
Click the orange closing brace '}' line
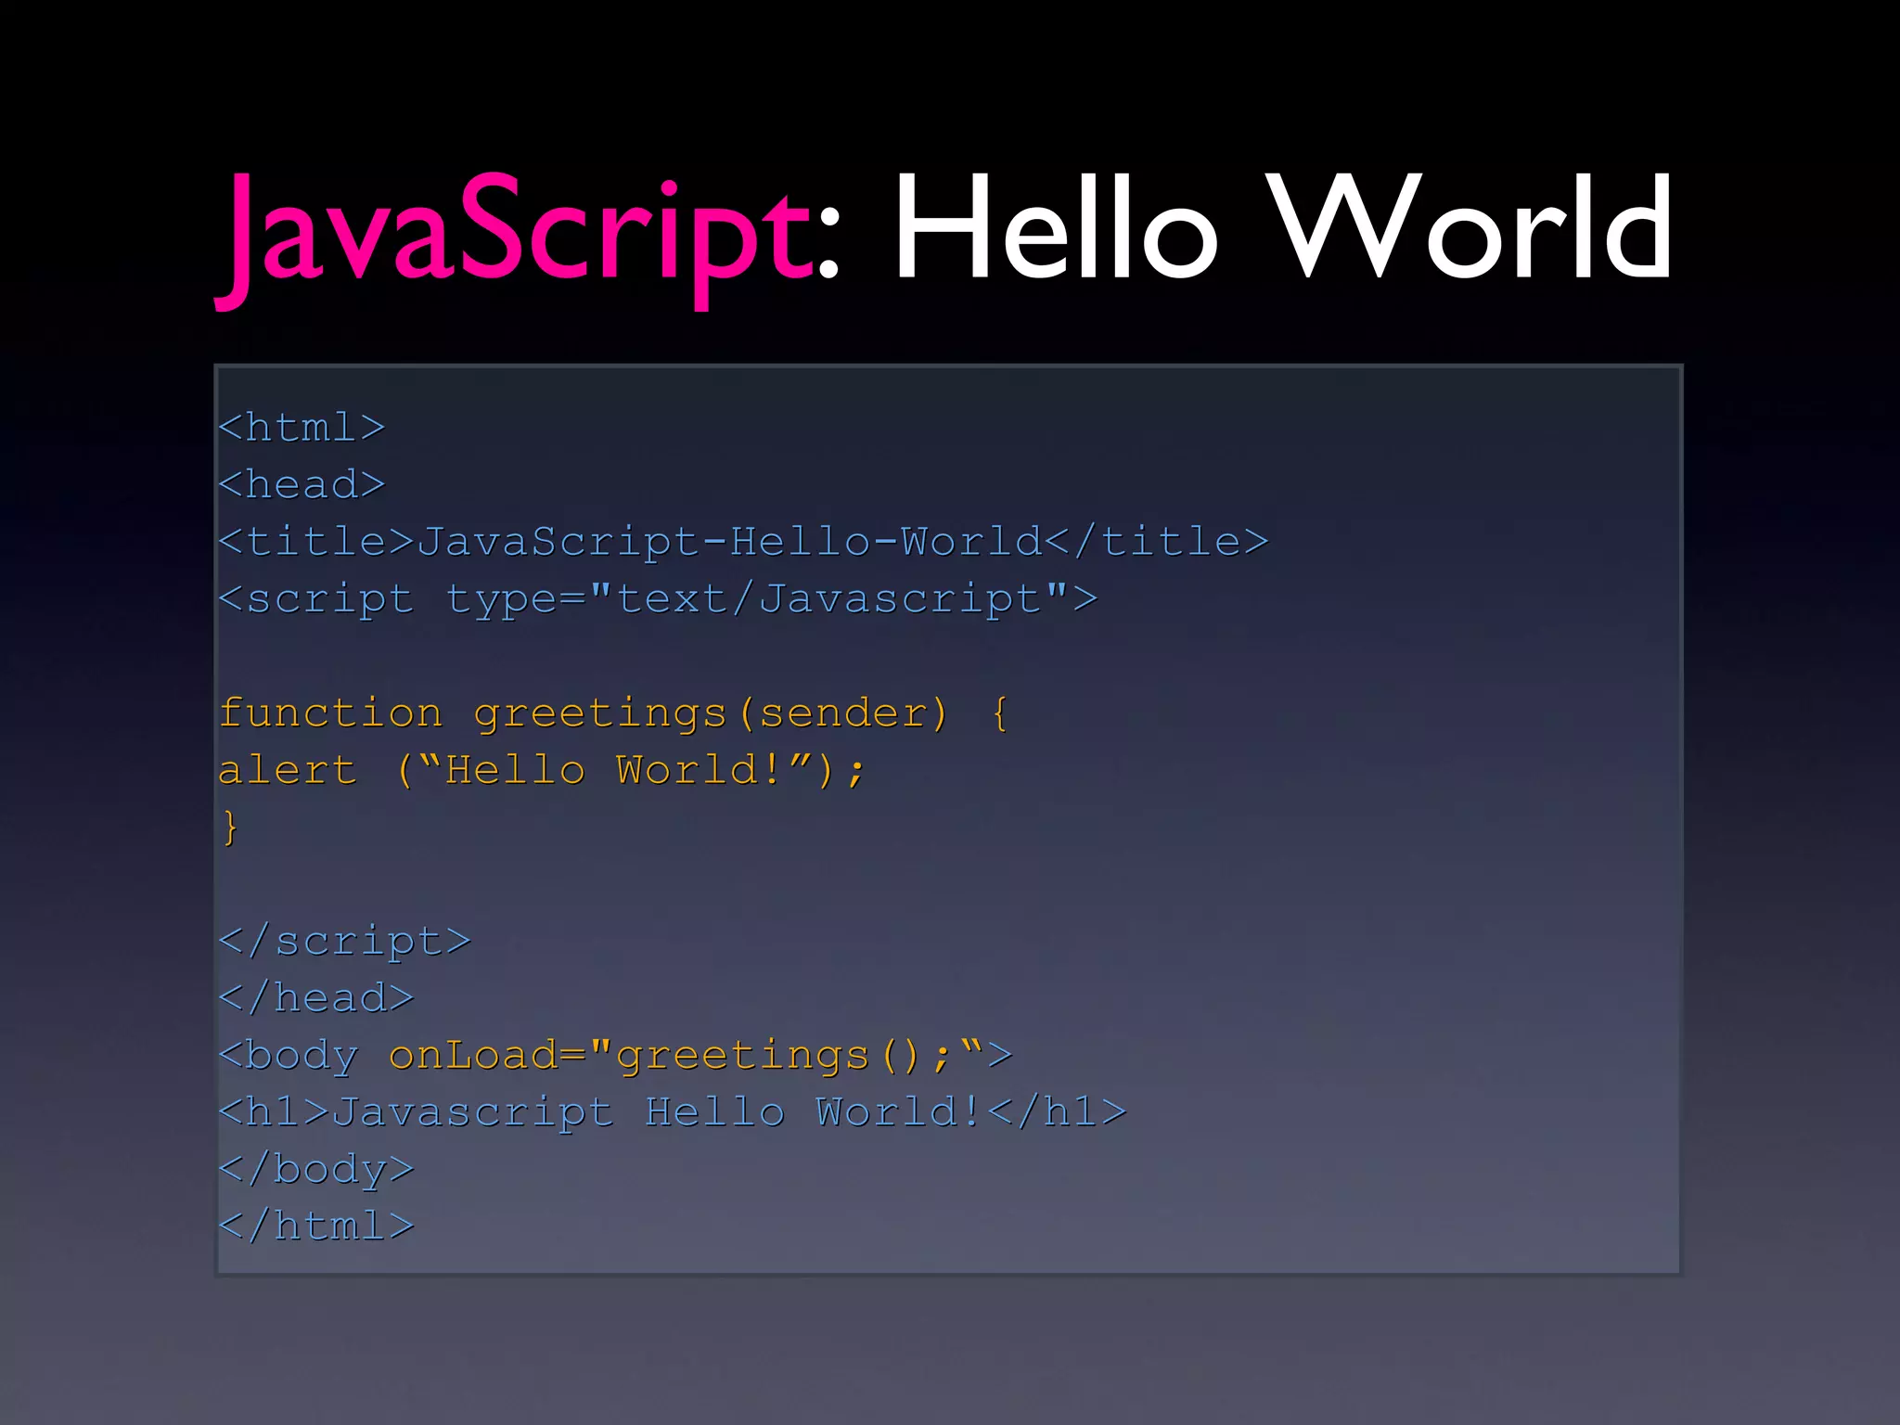point(230,828)
